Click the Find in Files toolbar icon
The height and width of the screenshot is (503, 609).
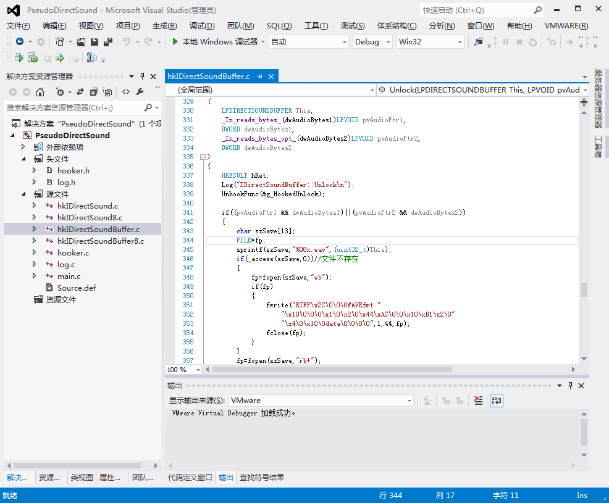pos(478,42)
